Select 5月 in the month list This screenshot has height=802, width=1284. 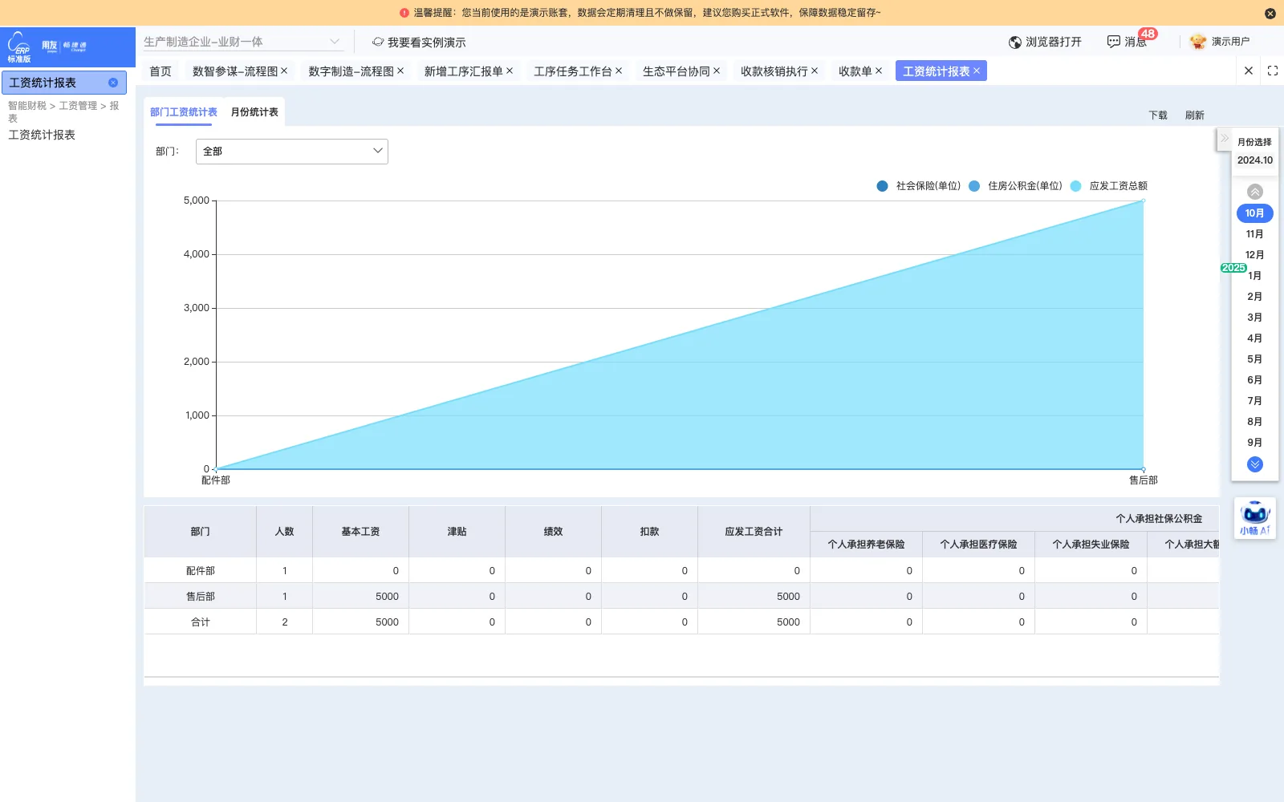pos(1255,359)
